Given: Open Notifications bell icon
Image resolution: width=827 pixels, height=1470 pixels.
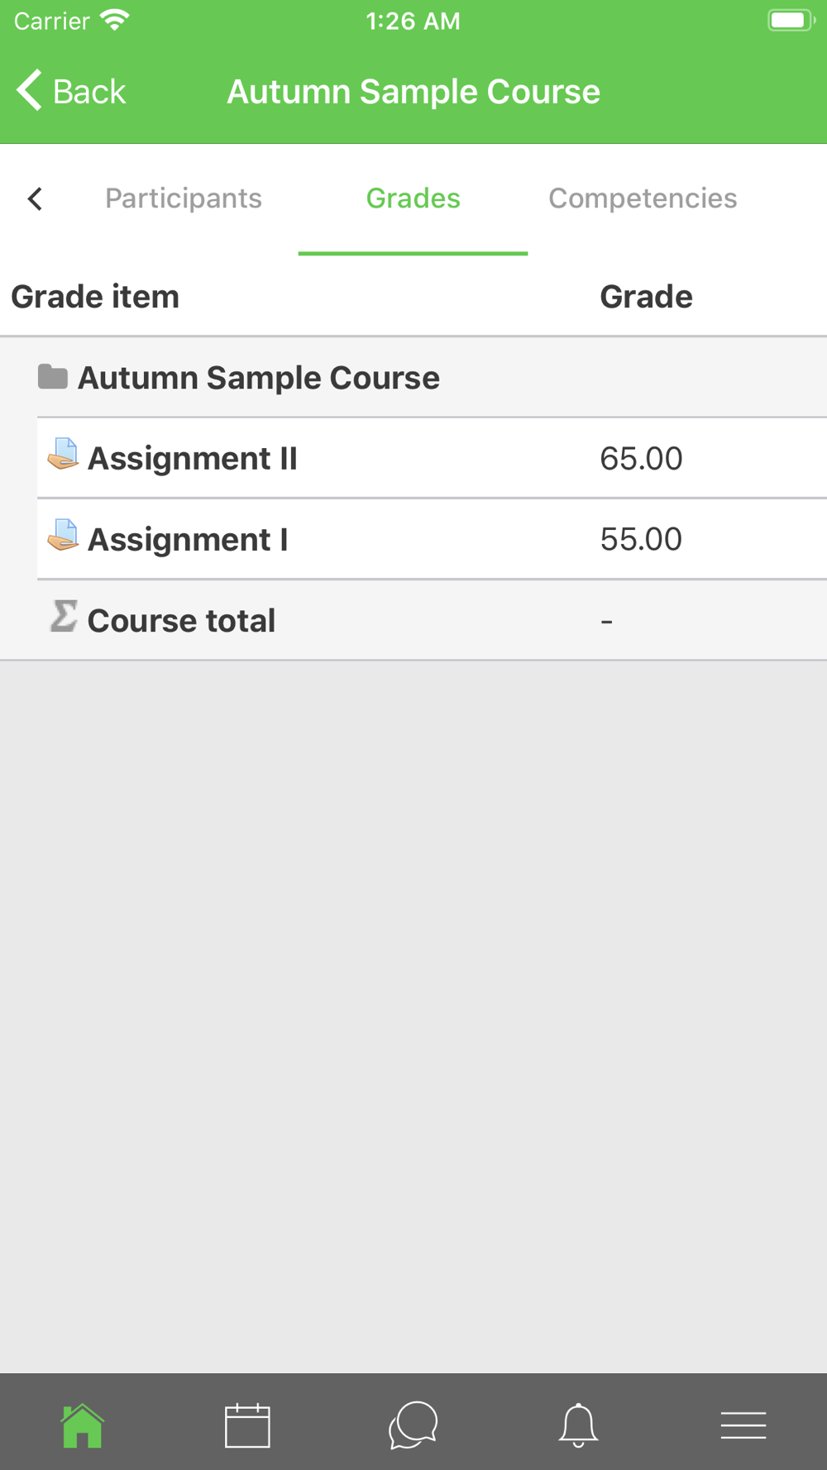Looking at the screenshot, I should [578, 1425].
